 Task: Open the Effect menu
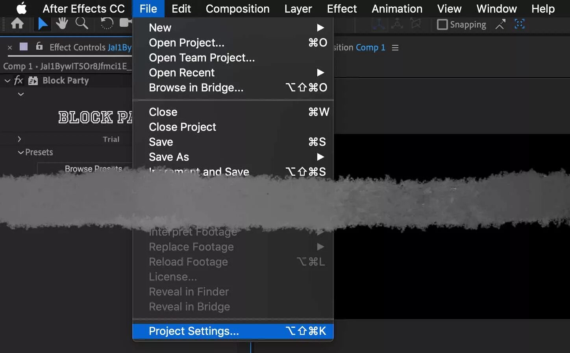(x=342, y=9)
